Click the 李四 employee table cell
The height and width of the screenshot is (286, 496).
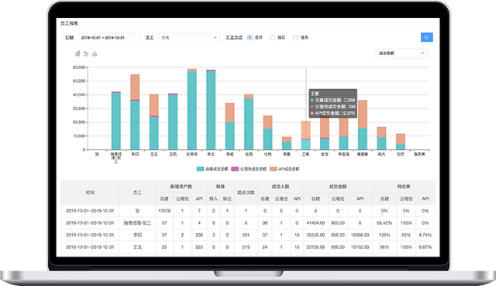pyautogui.click(x=137, y=235)
